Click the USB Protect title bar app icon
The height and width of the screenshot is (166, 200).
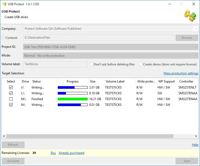click(4, 4)
